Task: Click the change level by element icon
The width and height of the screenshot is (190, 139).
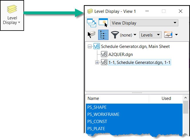Action: pos(92,35)
